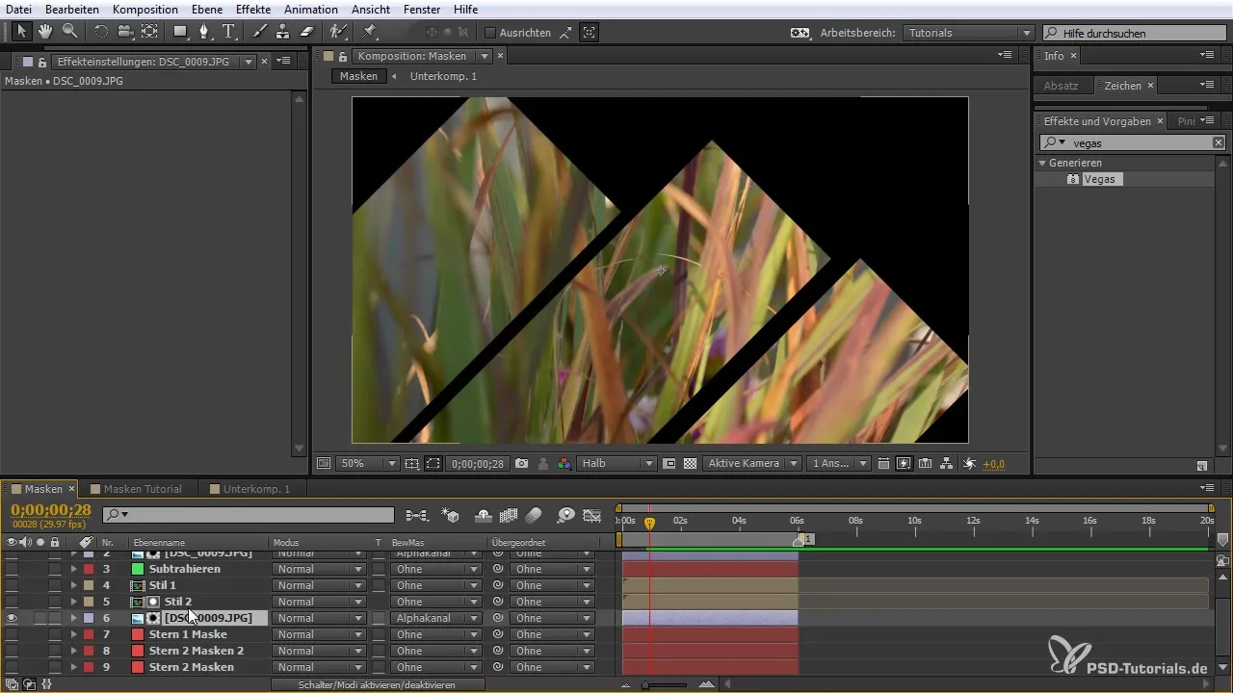The image size is (1233, 693).
Task: Enable motion blur icon in timeline
Action: [x=534, y=516]
